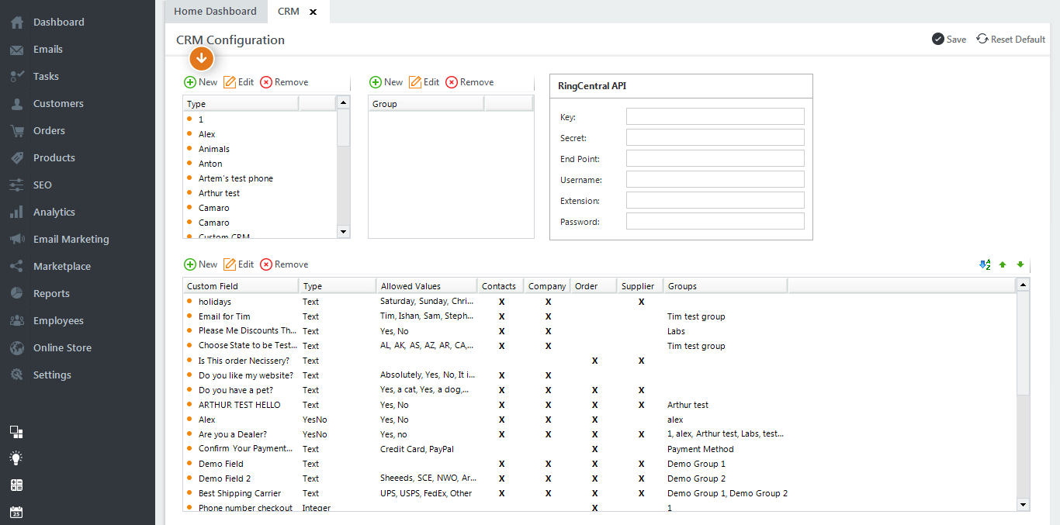The image size is (1060, 525).
Task: Click the Contacts column header
Action: 501,286
